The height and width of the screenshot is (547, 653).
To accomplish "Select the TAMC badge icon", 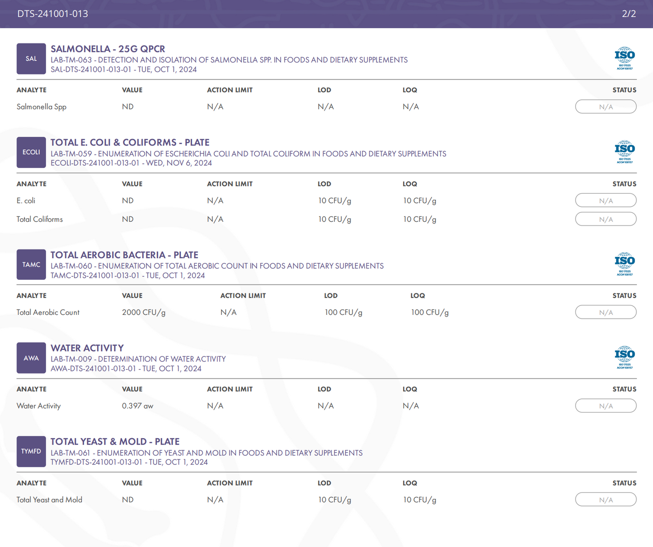I will (31, 265).
